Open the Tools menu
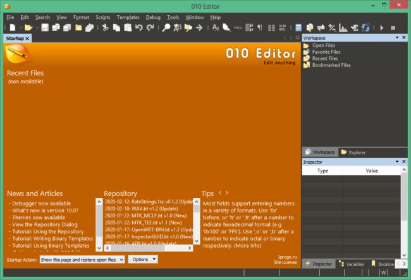Image resolution: width=411 pixels, height=280 pixels. pos(173,17)
